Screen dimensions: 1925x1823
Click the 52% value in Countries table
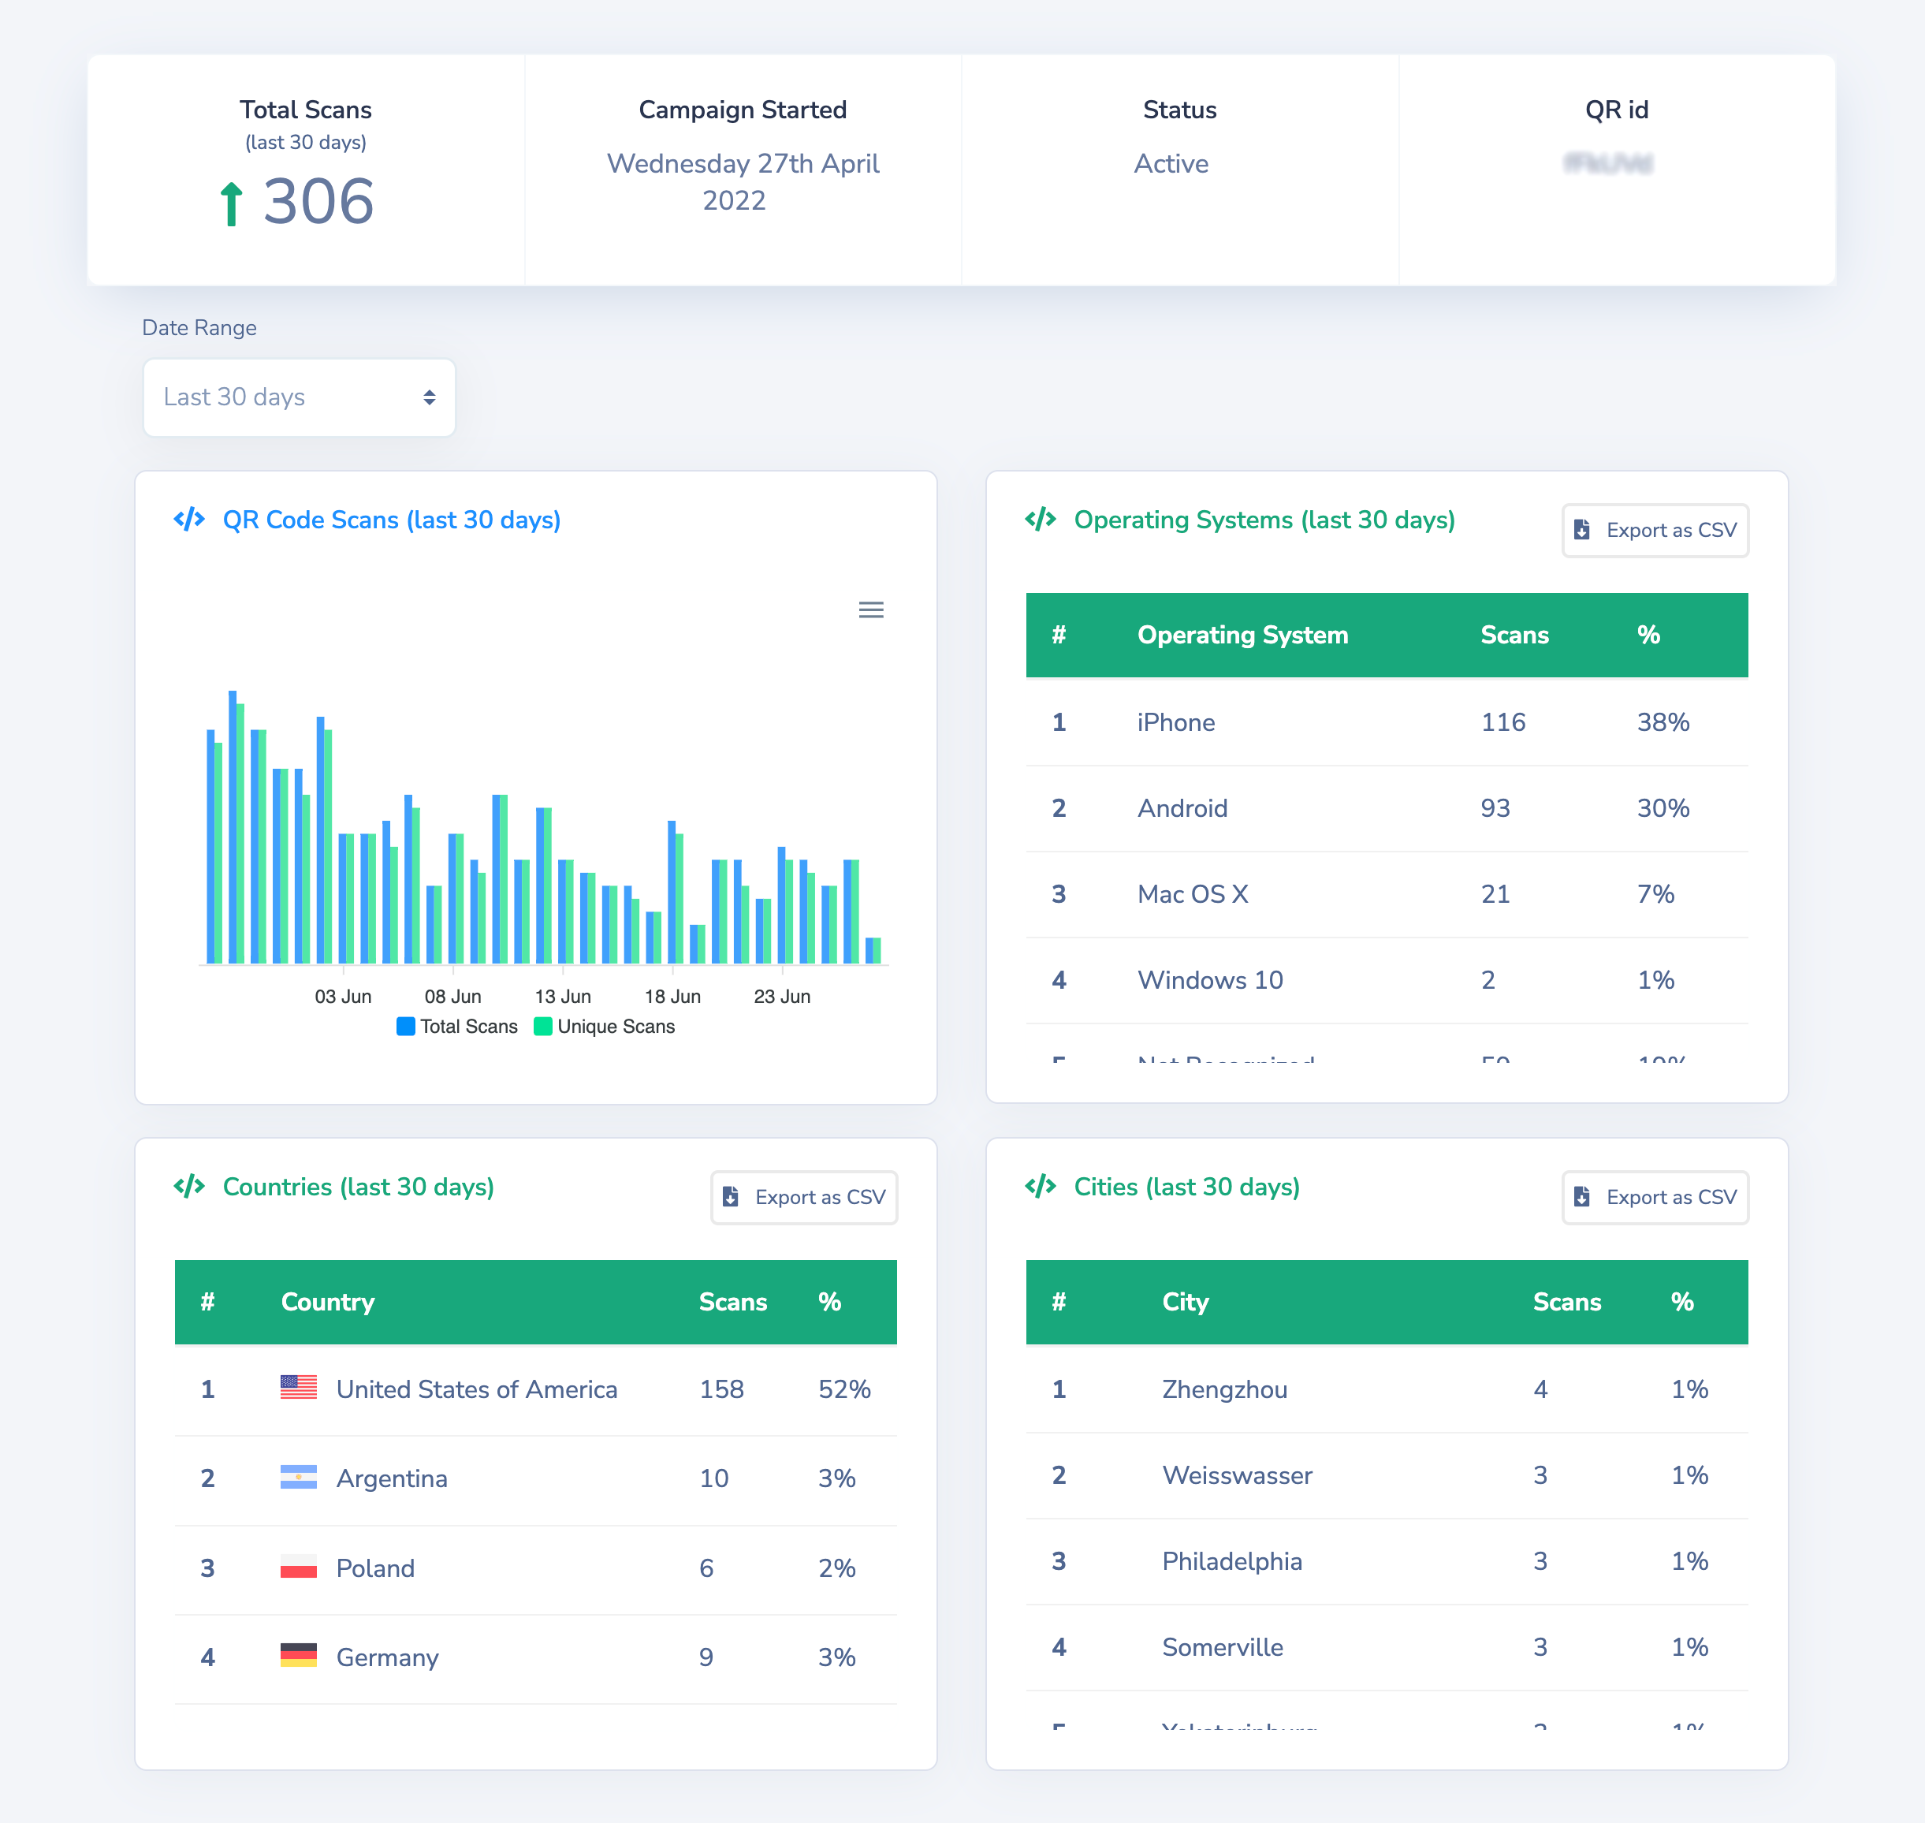click(x=844, y=1389)
